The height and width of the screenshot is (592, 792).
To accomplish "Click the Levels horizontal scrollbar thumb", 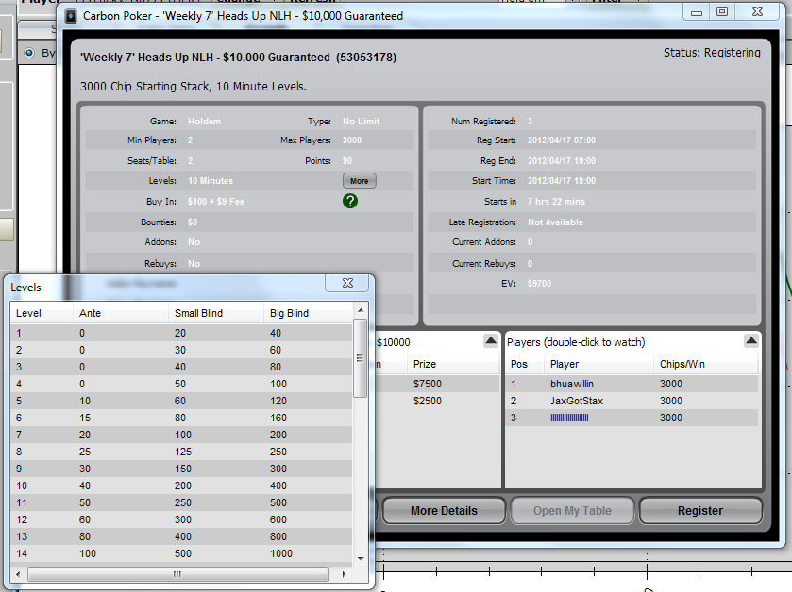I will (177, 574).
